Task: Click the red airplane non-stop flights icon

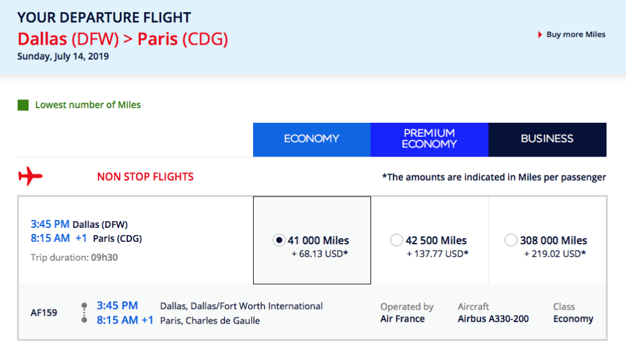Action: click(x=31, y=177)
